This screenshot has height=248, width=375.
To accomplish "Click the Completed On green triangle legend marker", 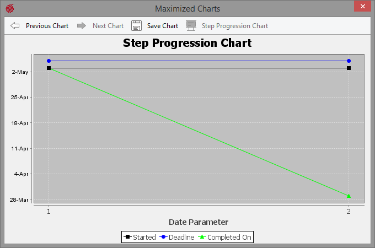I will 202,238.
